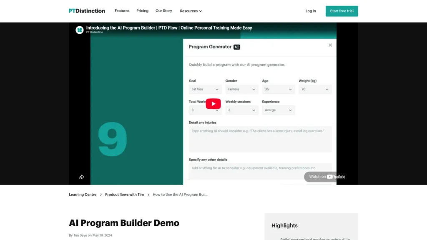Open the Features page
The width and height of the screenshot is (427, 240).
click(122, 11)
